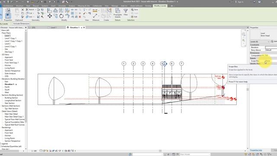
Task: Open the Join geometry dropdown
Action: pos(34,17)
